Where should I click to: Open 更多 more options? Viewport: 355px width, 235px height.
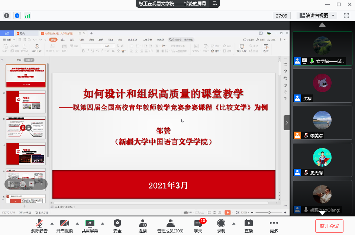pyautogui.click(x=274, y=225)
